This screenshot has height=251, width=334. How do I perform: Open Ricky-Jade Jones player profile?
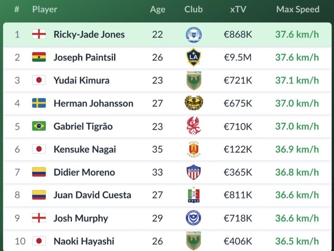(x=89, y=35)
